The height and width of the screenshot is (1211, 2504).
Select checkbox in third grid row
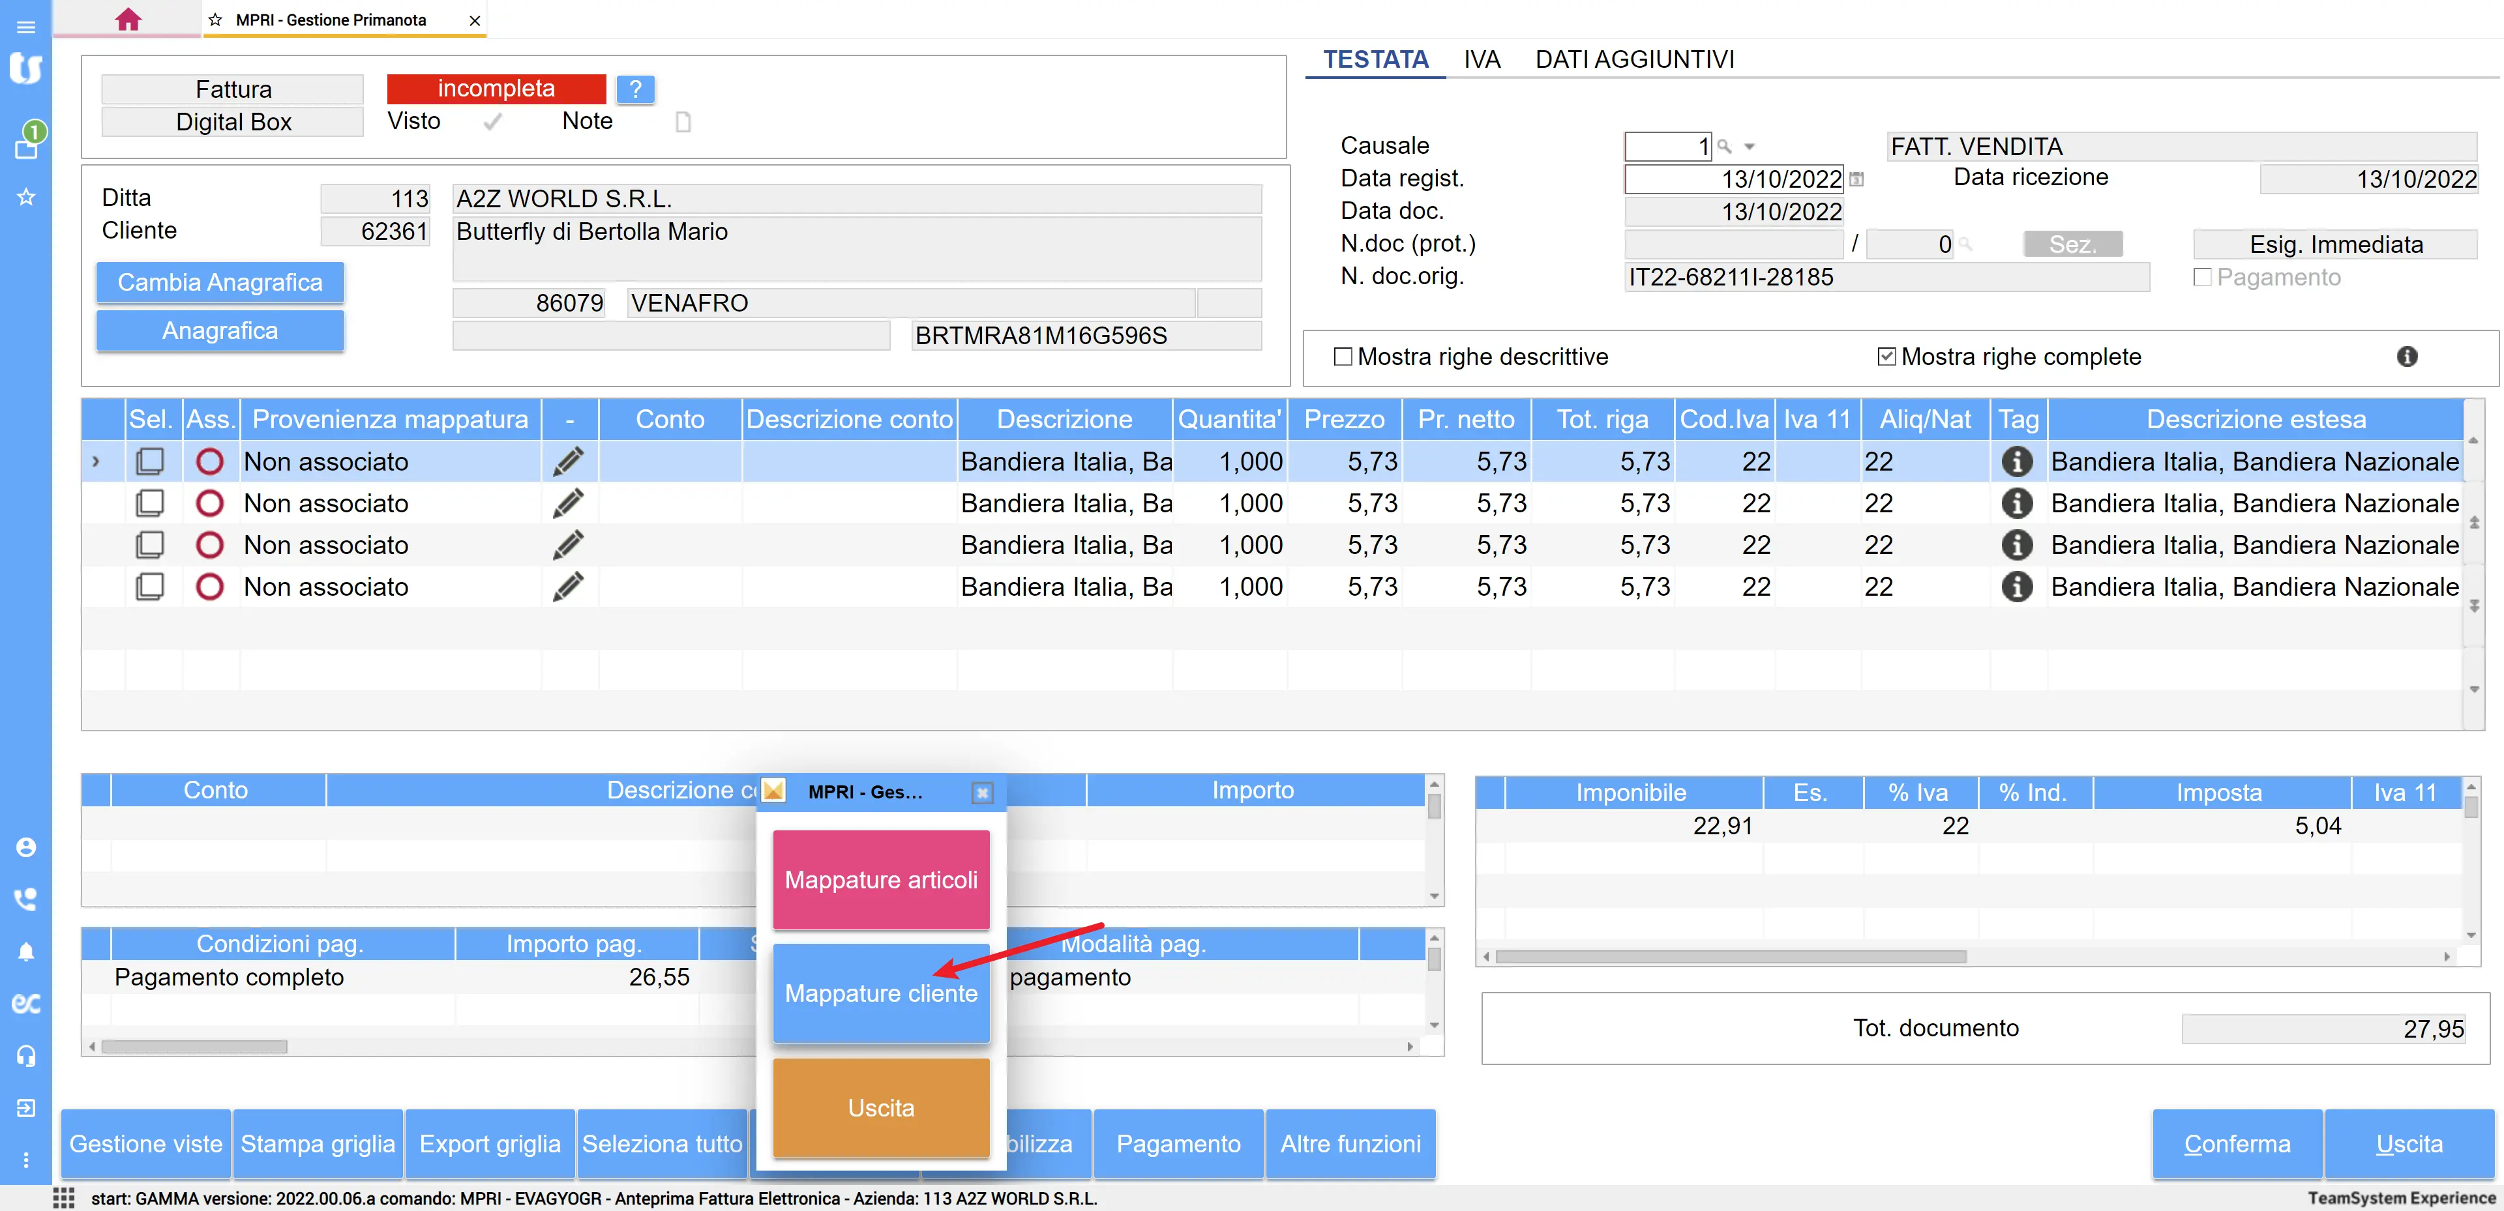[150, 546]
